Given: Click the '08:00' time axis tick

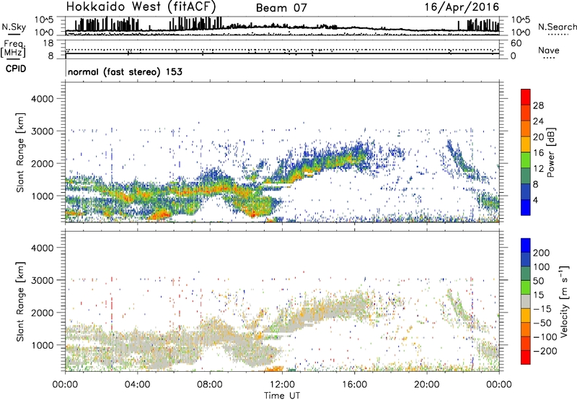Looking at the screenshot, I should (x=210, y=385).
